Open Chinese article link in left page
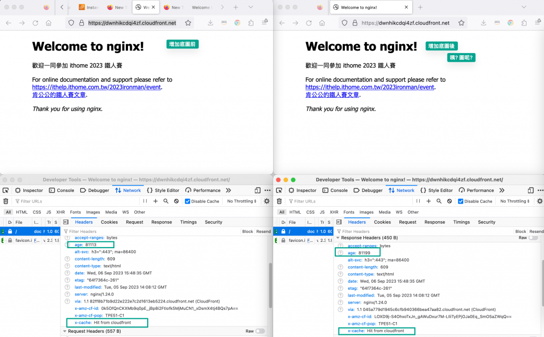 (59, 95)
